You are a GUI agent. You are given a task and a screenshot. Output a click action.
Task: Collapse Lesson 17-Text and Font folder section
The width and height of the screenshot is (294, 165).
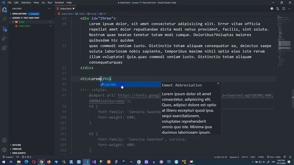(x=26, y=18)
